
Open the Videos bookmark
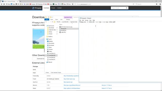(x=50, y=4)
